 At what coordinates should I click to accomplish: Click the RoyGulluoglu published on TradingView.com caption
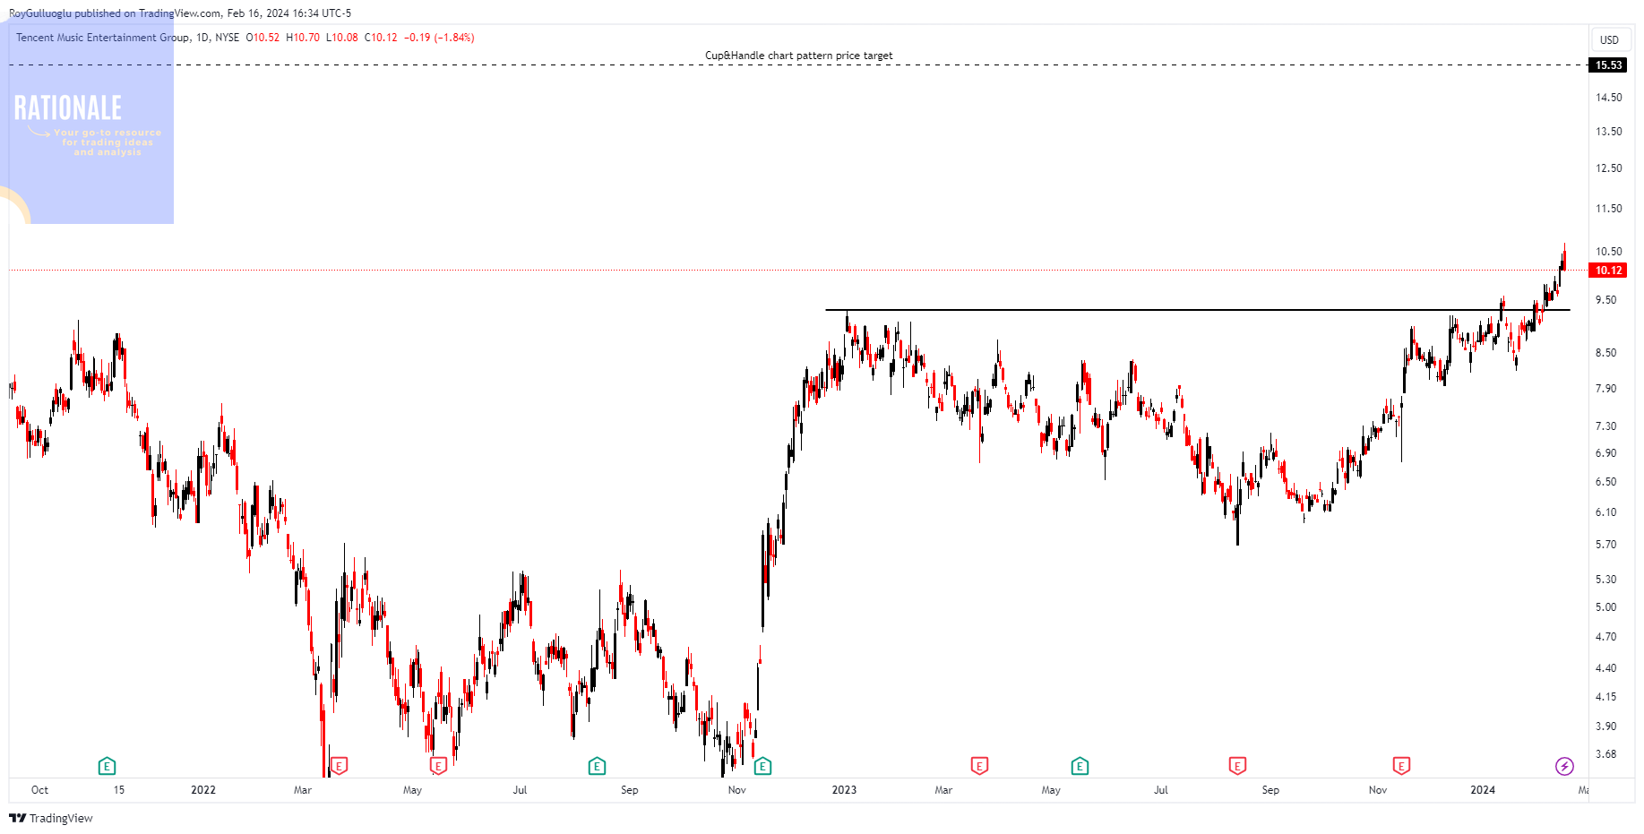115,13
